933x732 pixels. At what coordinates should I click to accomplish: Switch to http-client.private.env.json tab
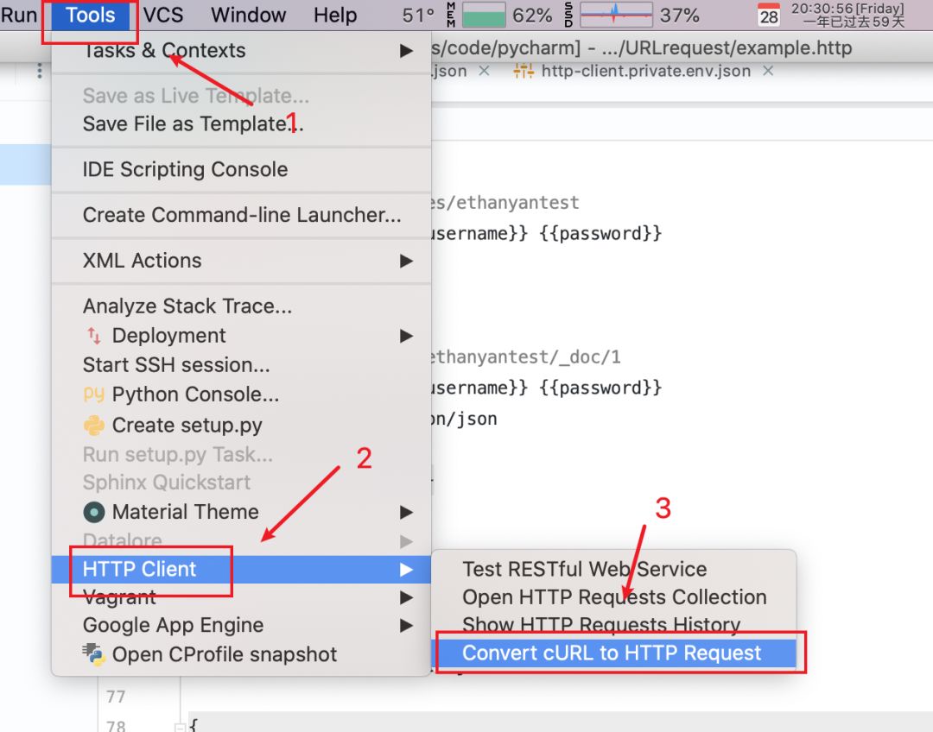click(645, 72)
